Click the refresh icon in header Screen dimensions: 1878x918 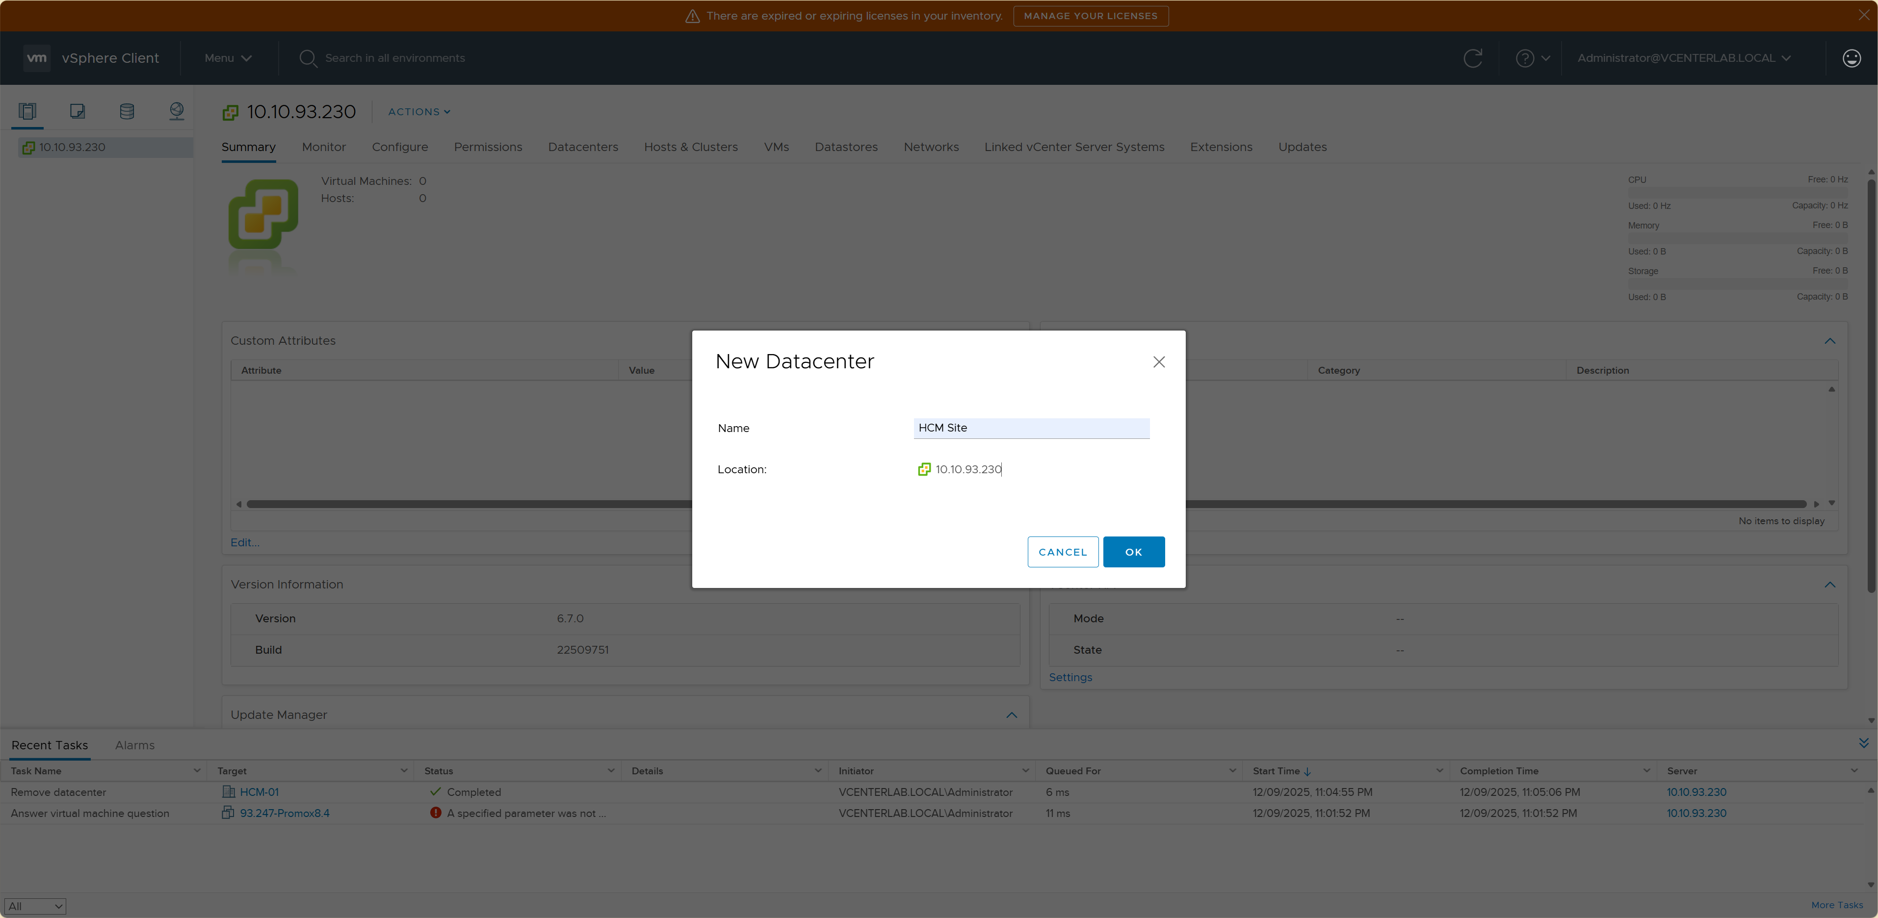pyautogui.click(x=1473, y=58)
